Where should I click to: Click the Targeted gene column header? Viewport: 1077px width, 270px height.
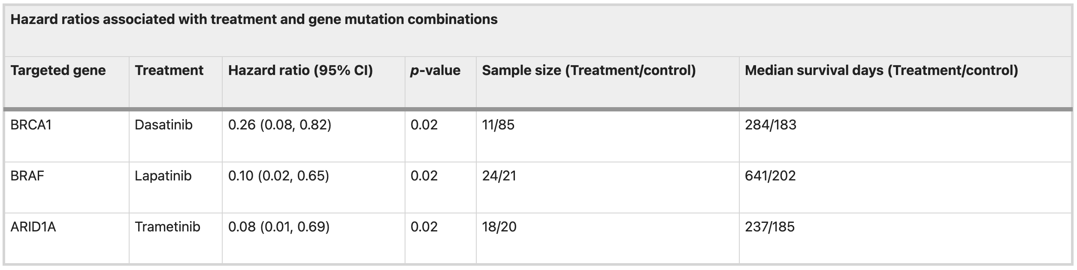click(x=58, y=71)
